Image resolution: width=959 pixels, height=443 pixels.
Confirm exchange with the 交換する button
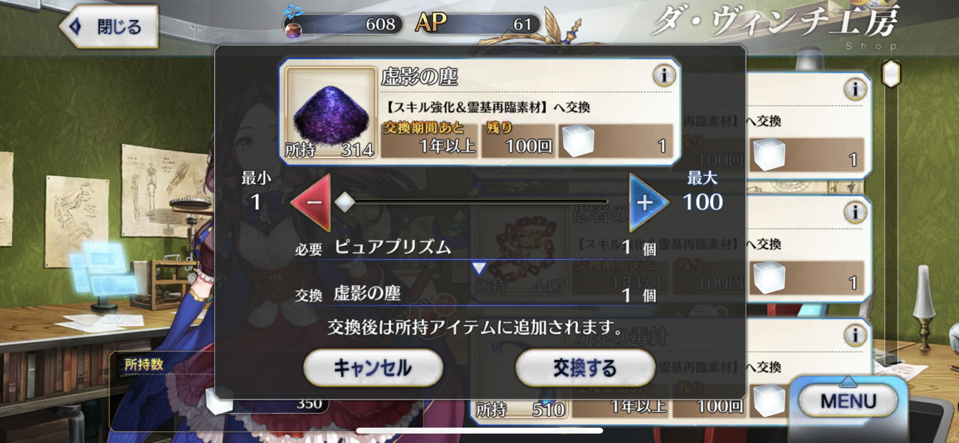click(585, 368)
